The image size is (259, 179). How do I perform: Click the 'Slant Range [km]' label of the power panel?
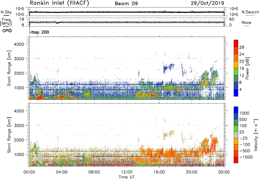[9, 68]
